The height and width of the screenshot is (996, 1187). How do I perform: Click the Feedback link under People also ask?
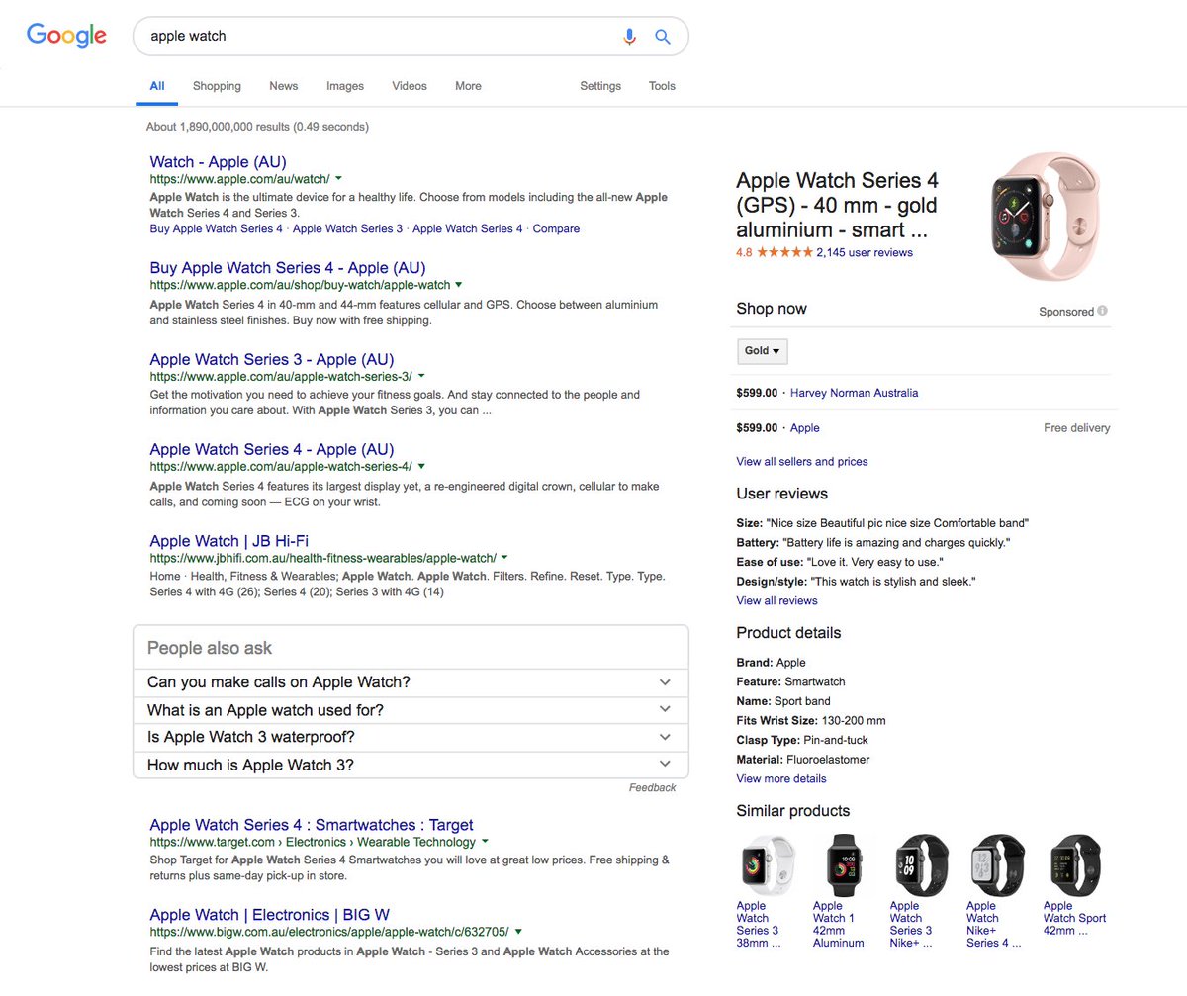[653, 787]
